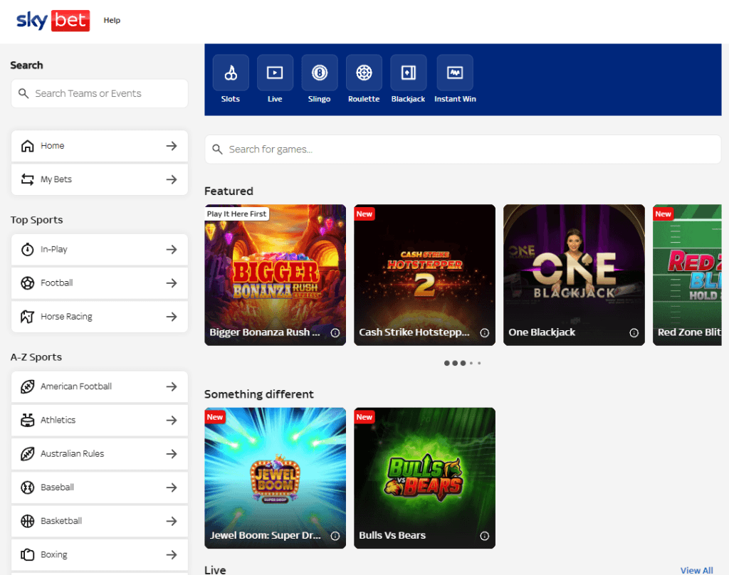The height and width of the screenshot is (575, 729).
Task: Go to first Featured carousel dot
Action: point(447,363)
